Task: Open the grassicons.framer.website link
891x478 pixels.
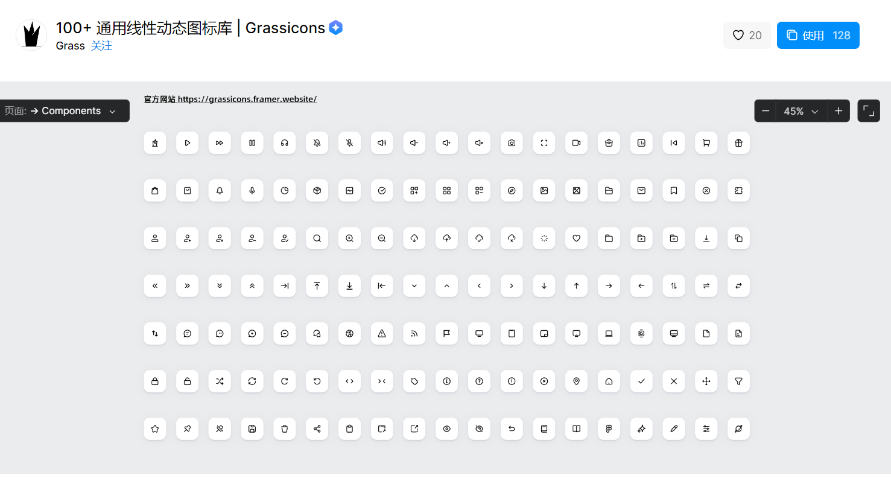Action: pos(247,99)
